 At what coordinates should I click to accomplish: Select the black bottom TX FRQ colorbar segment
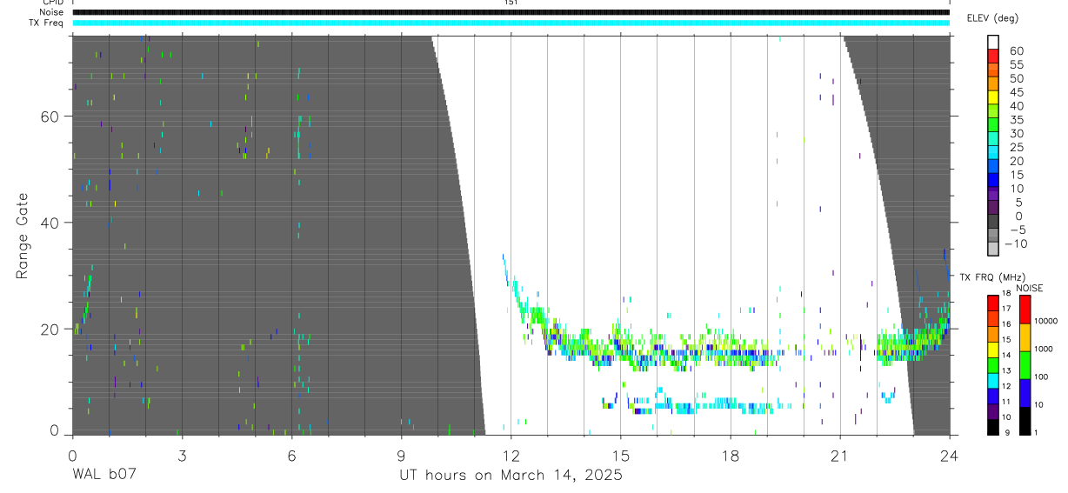tap(992, 427)
